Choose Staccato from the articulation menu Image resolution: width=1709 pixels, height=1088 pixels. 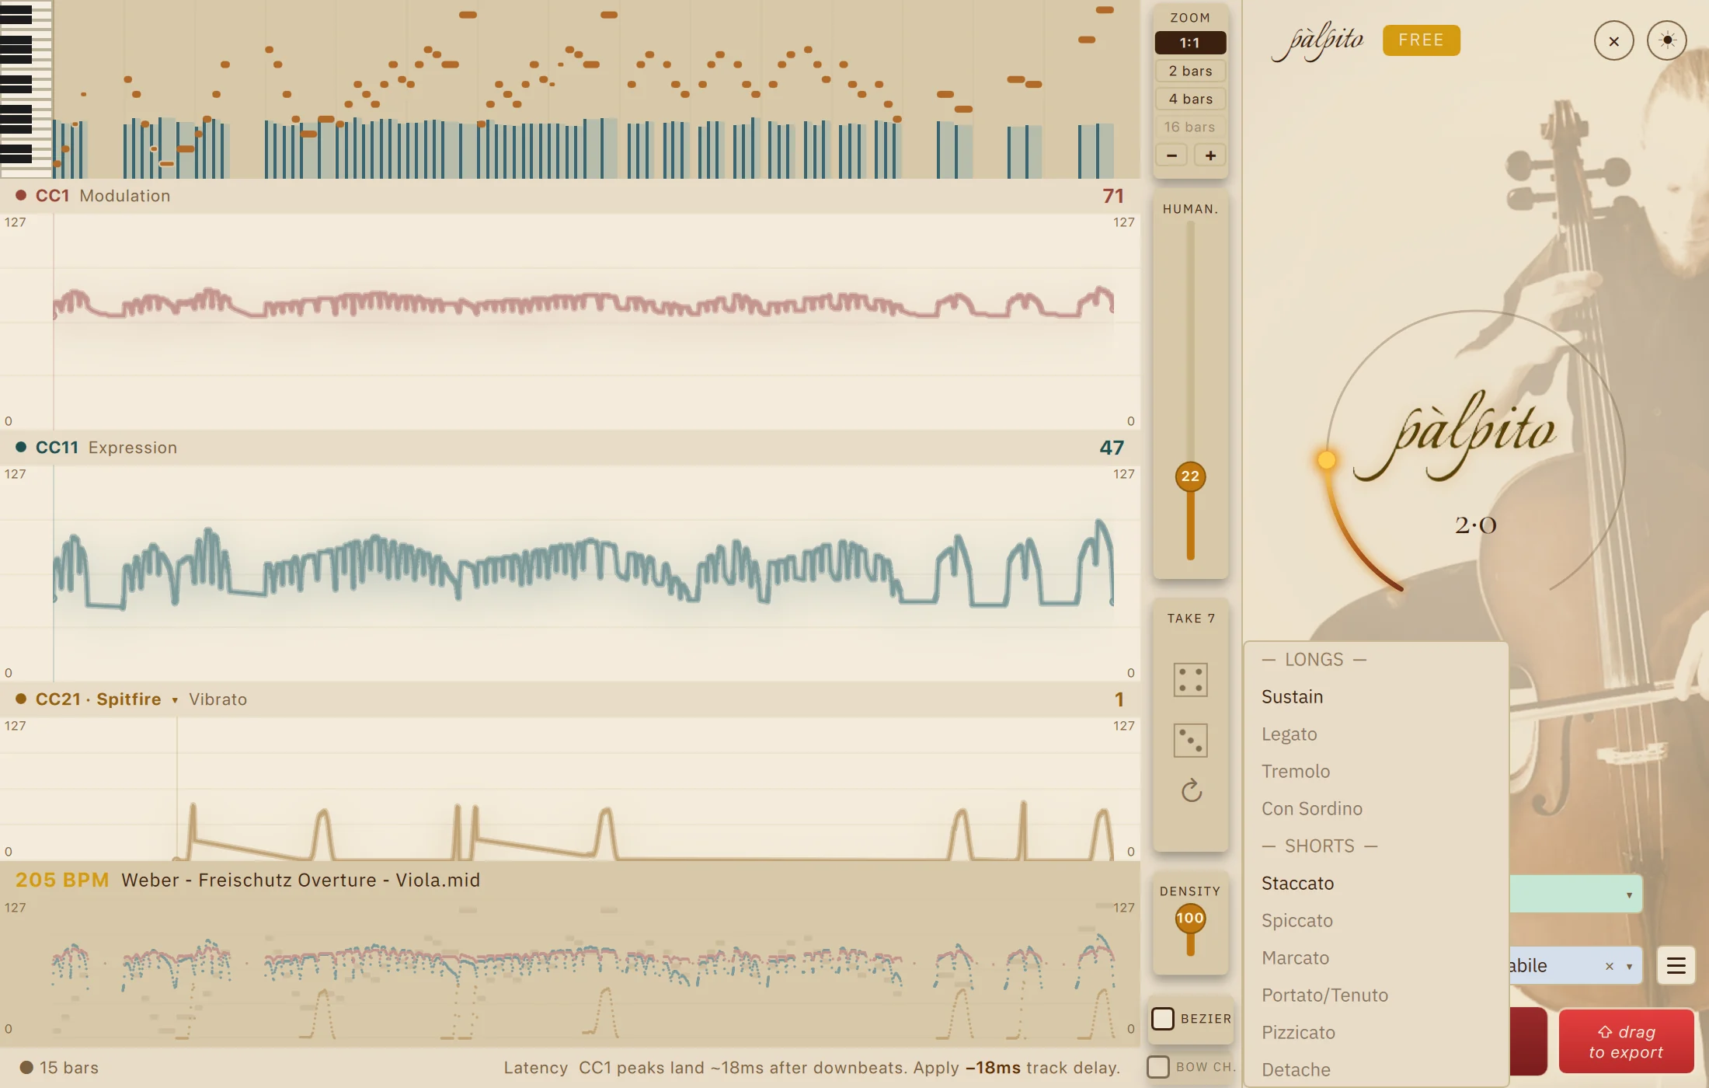(1376, 884)
